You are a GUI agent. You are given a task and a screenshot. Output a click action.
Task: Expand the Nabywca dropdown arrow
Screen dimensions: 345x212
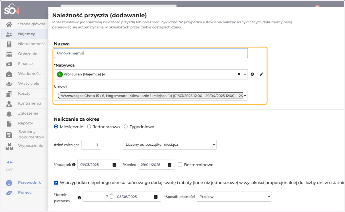coord(245,74)
